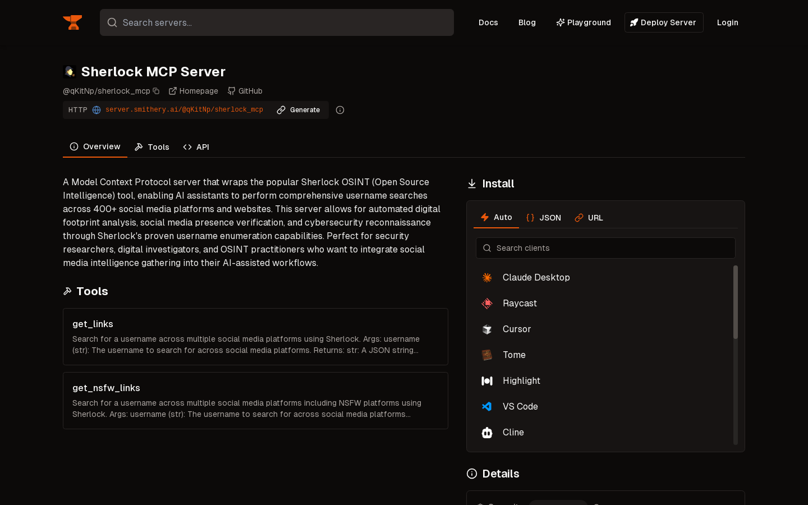808x505 pixels.
Task: Click the Deploy Server button
Action: [664, 22]
